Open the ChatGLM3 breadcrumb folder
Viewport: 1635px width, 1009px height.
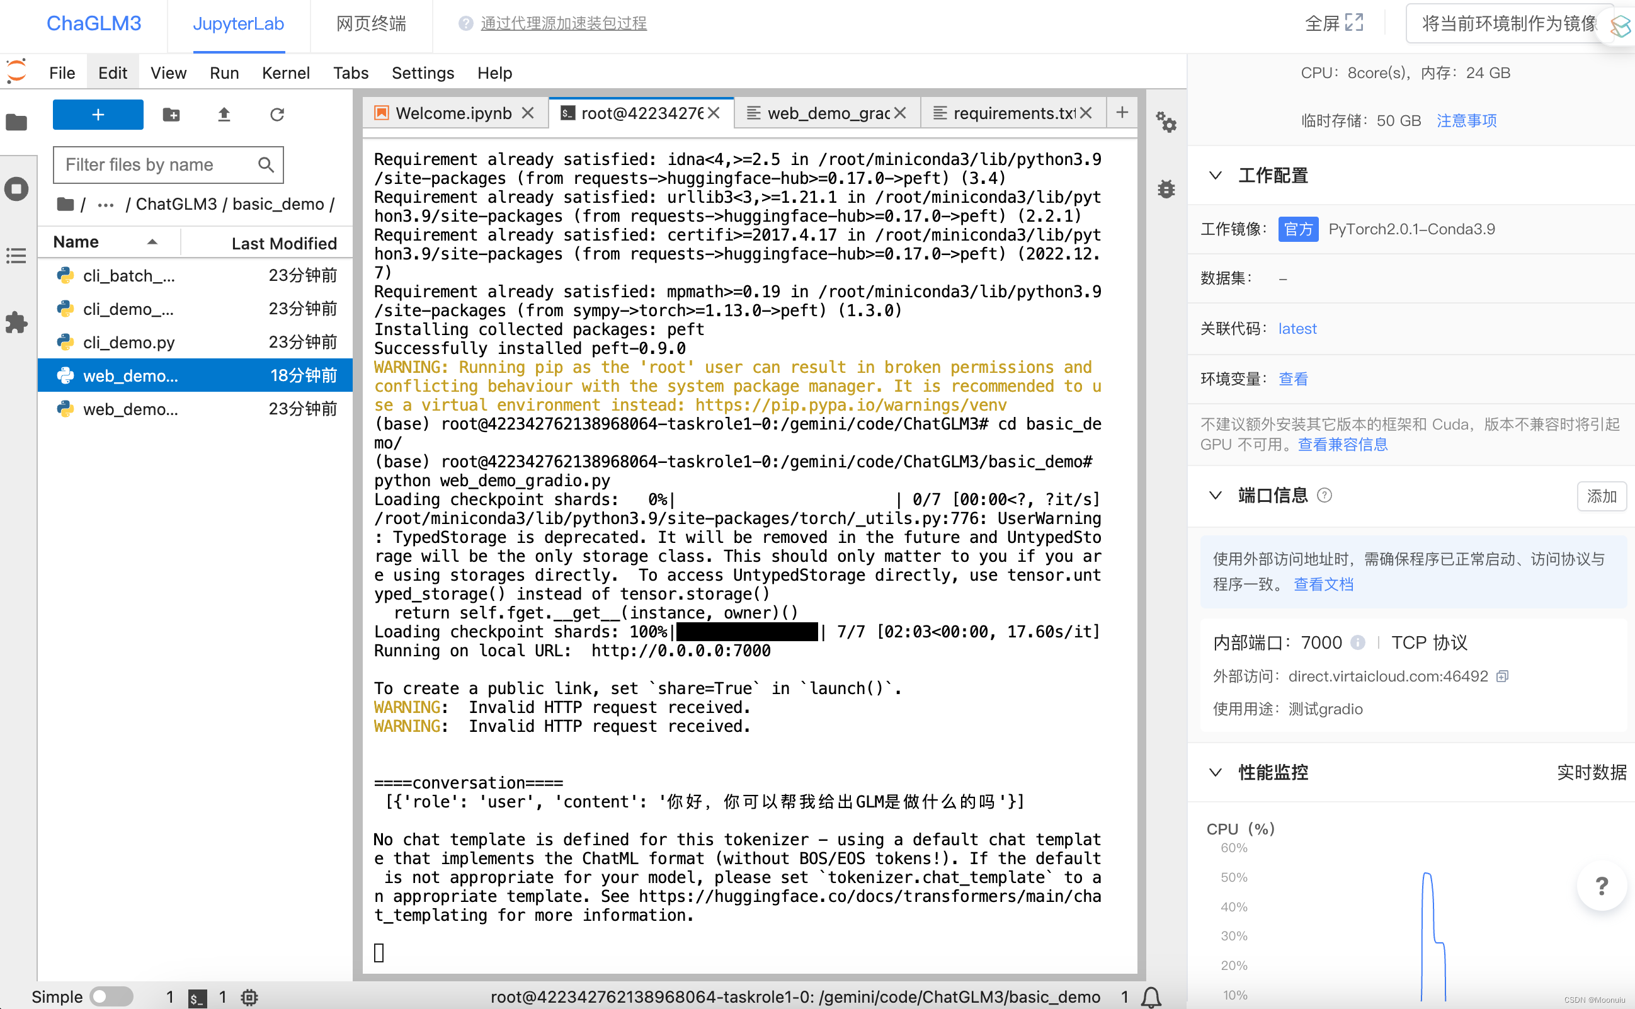coord(176,204)
